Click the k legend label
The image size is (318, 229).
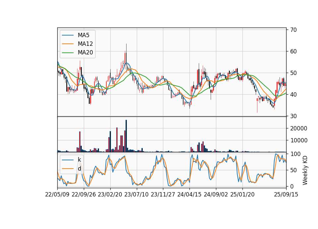click(79, 160)
